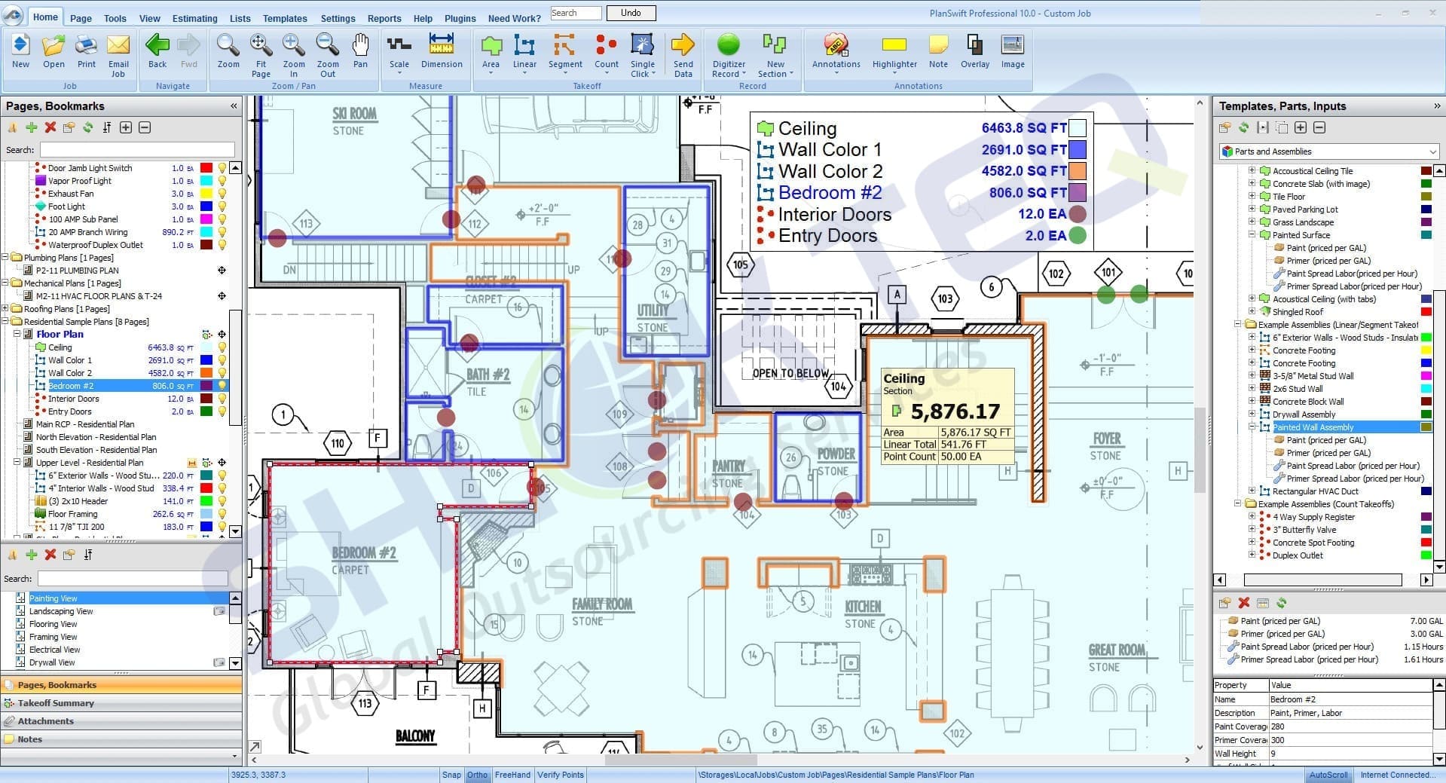Toggle visibility bulb for Wall Color 2
The width and height of the screenshot is (1446, 783).
coord(222,373)
